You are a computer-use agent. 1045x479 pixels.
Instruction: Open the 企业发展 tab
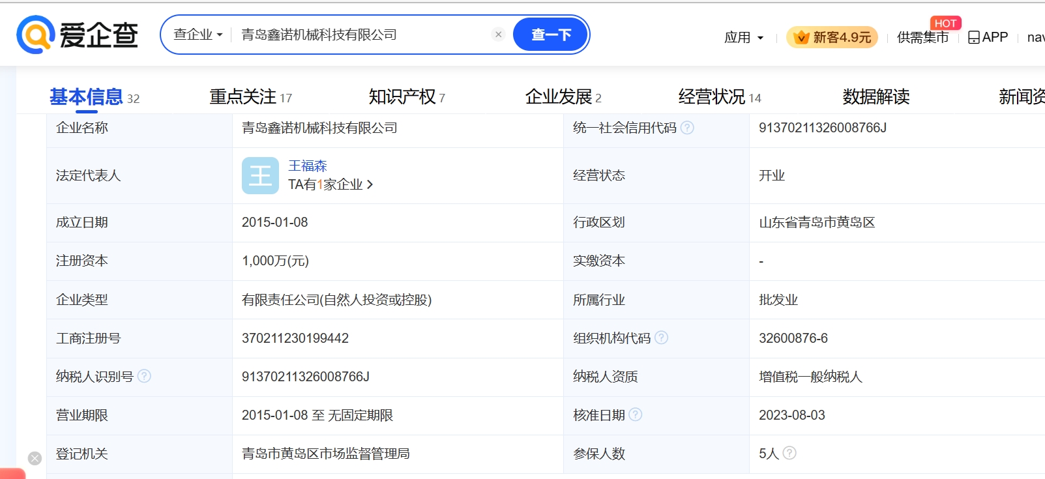563,97
